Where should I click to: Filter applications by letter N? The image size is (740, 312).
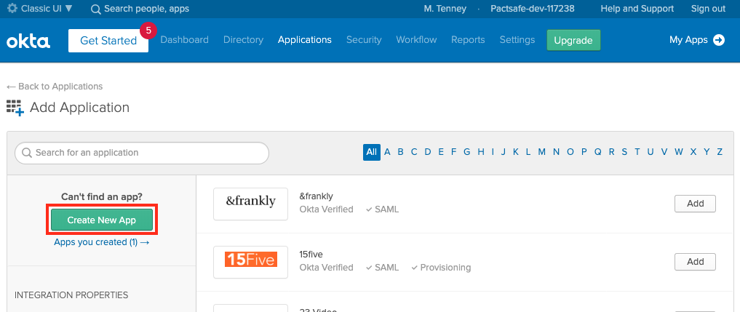pyautogui.click(x=557, y=152)
